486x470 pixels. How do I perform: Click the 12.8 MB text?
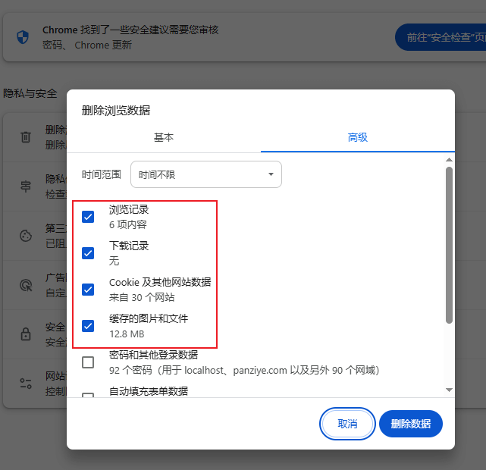pos(127,334)
